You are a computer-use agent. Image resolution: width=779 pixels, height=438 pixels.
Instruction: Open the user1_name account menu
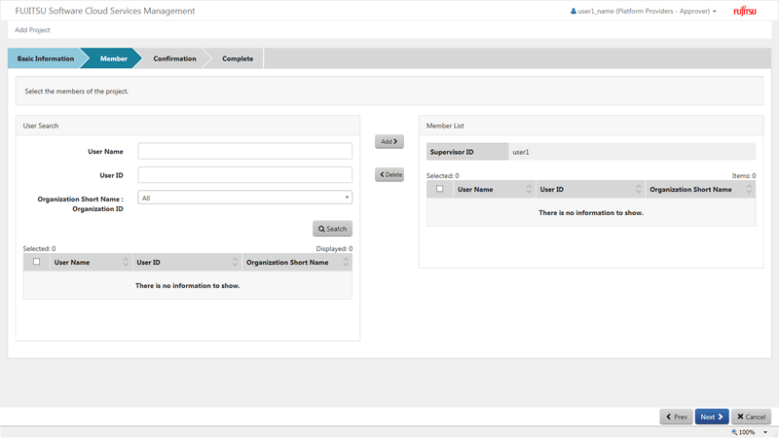643,11
